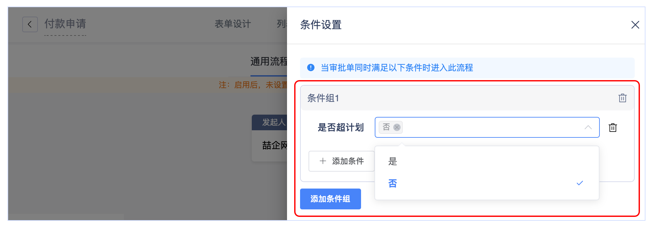Collapse the dropdown using the chevron arrow

[588, 127]
